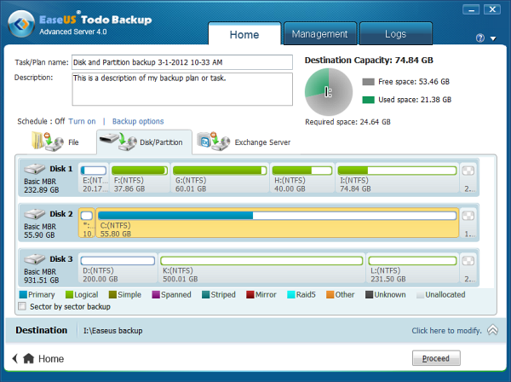
Task: Open the help question mark icon
Action: pyautogui.click(x=480, y=38)
